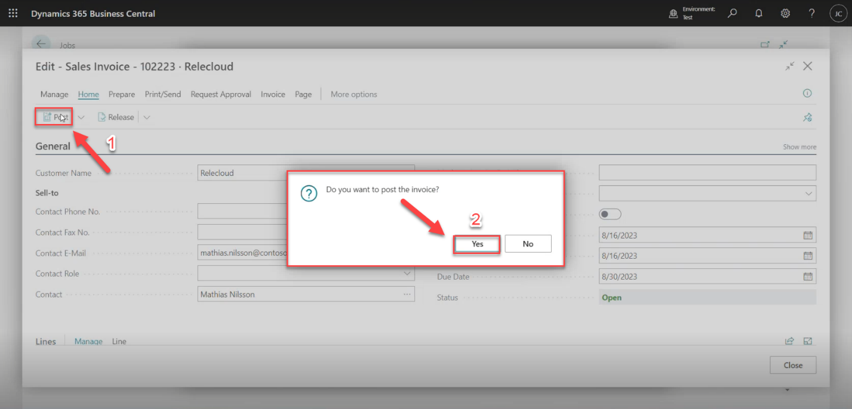Collapse the Sales Invoice page with shrink arrows
Screen dimensions: 852x409
[x=789, y=66]
